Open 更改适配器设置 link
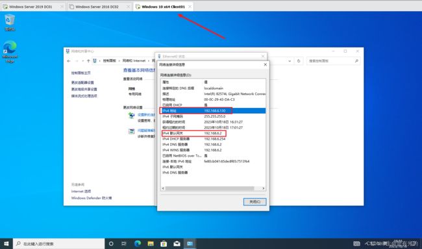 pos(82,83)
